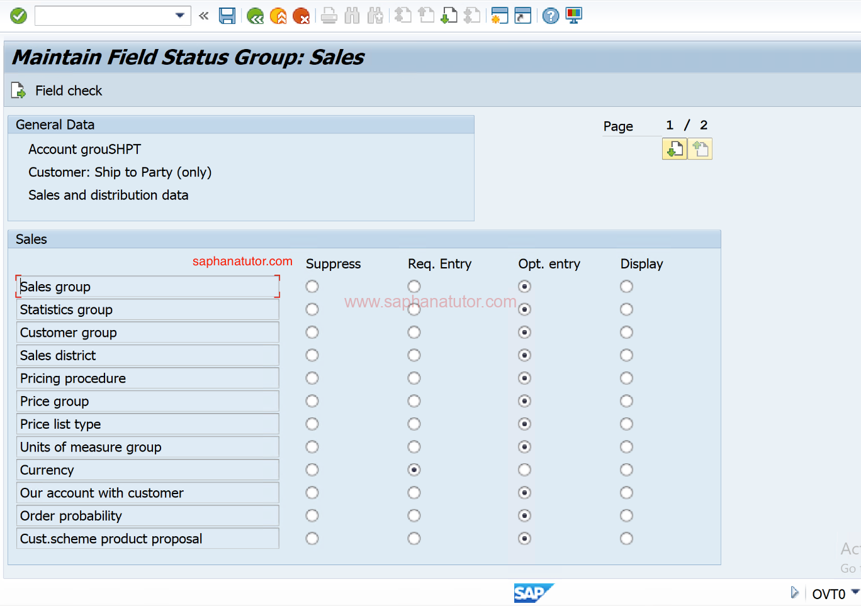861x606 pixels.
Task: Click the Pricing procedure field label
Action: (148, 378)
